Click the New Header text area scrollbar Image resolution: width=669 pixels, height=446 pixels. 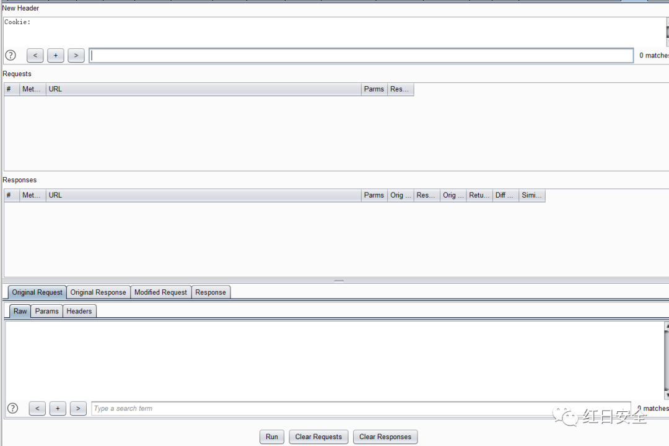pos(668,32)
